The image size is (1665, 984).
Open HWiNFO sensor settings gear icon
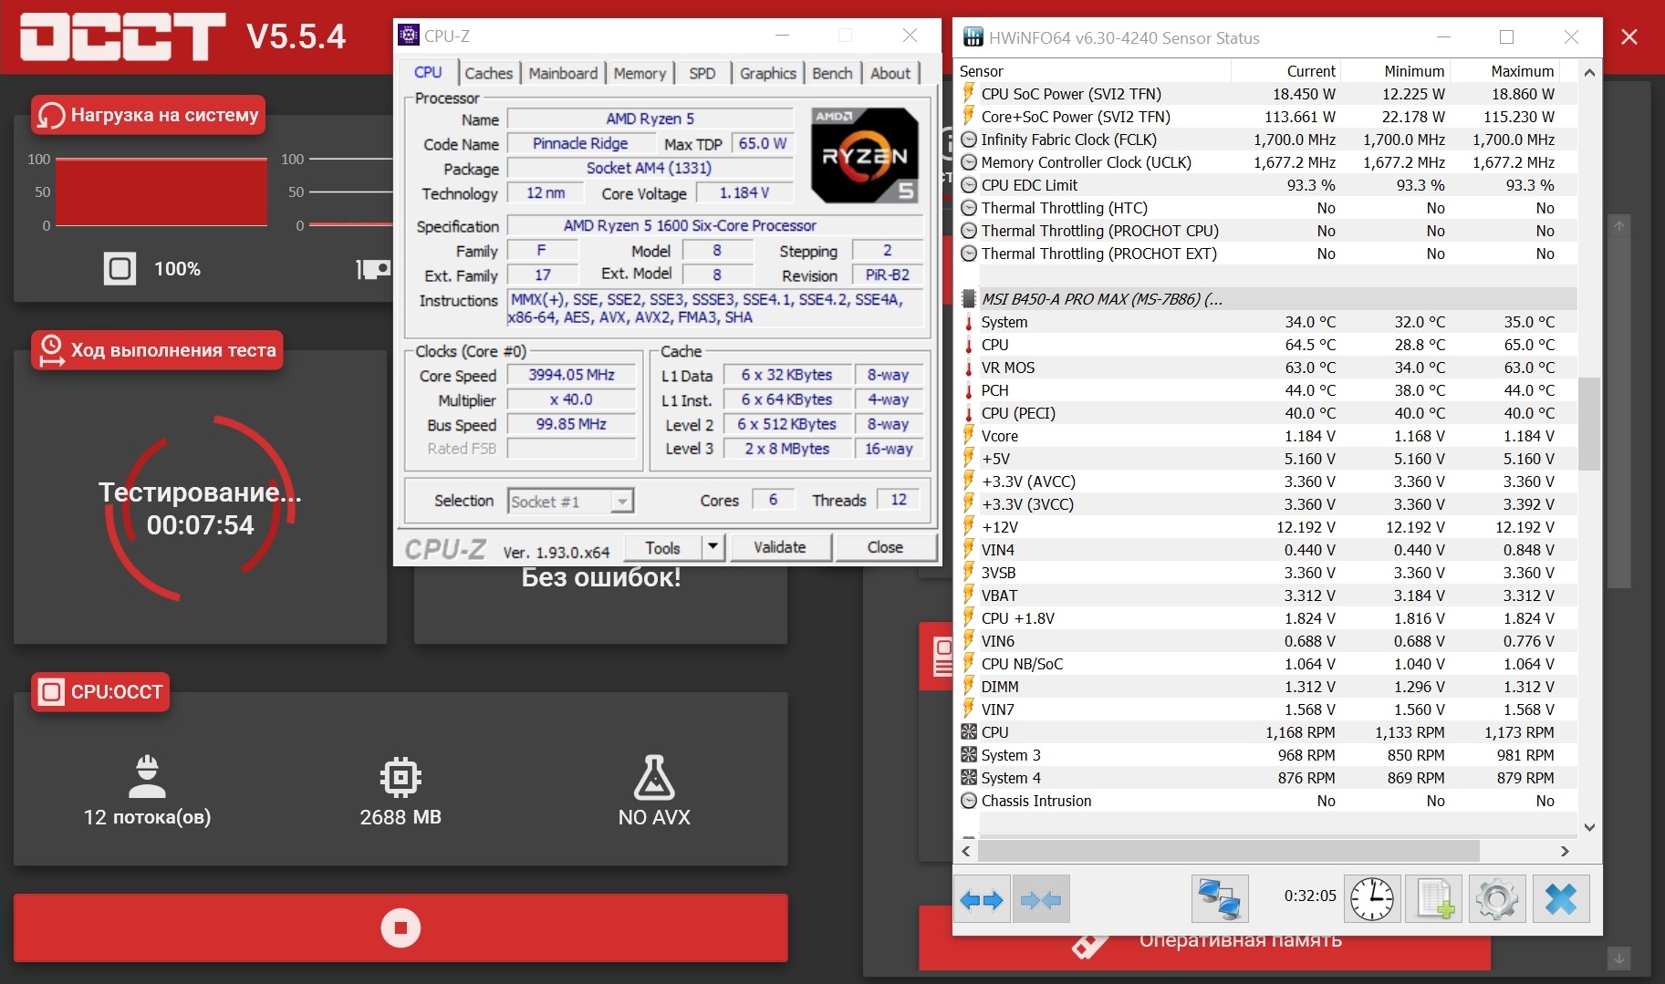(x=1497, y=900)
